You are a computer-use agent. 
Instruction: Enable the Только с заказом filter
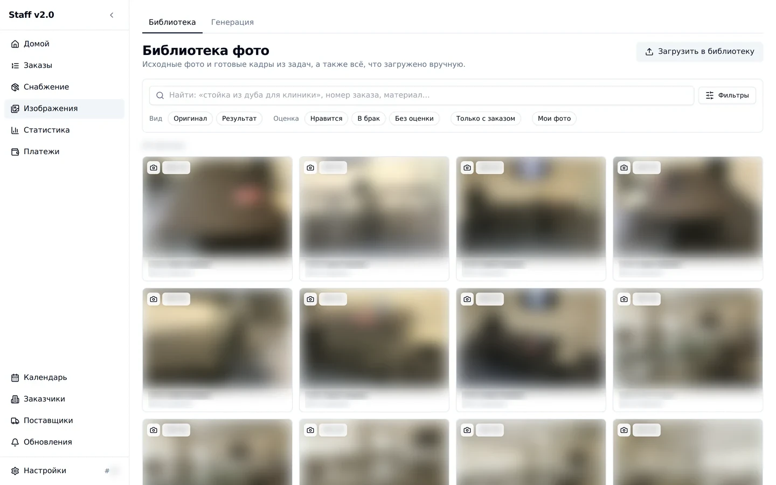point(486,119)
